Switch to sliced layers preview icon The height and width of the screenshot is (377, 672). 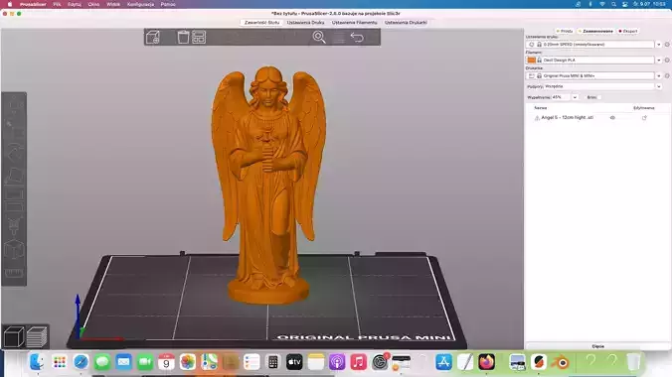[x=37, y=336]
